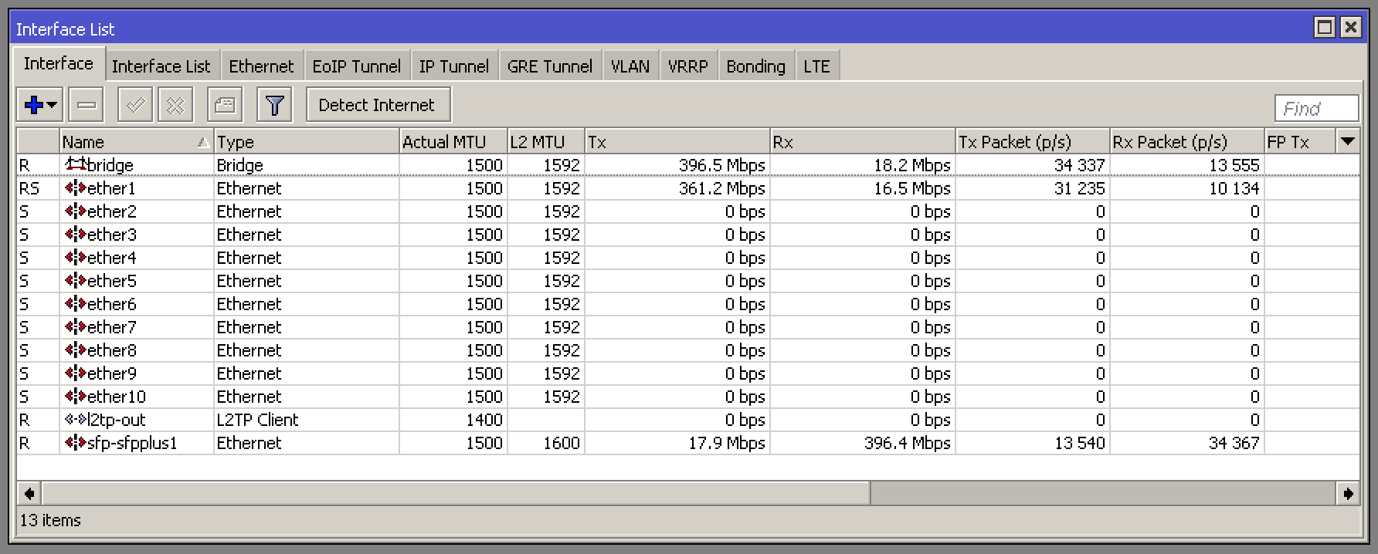Select the ether4 interface icon
The height and width of the screenshot is (554, 1378).
pyautogui.click(x=76, y=257)
